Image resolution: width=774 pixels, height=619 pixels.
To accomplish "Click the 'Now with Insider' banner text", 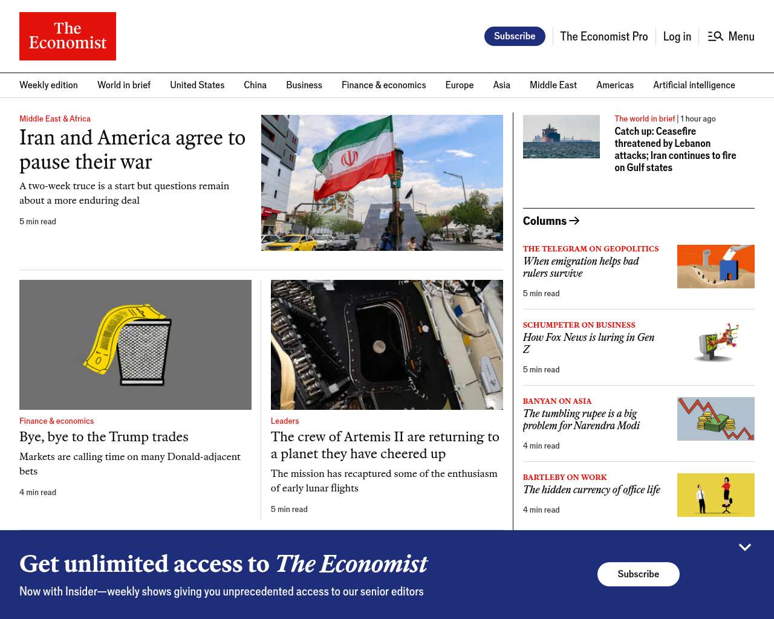I will (221, 592).
